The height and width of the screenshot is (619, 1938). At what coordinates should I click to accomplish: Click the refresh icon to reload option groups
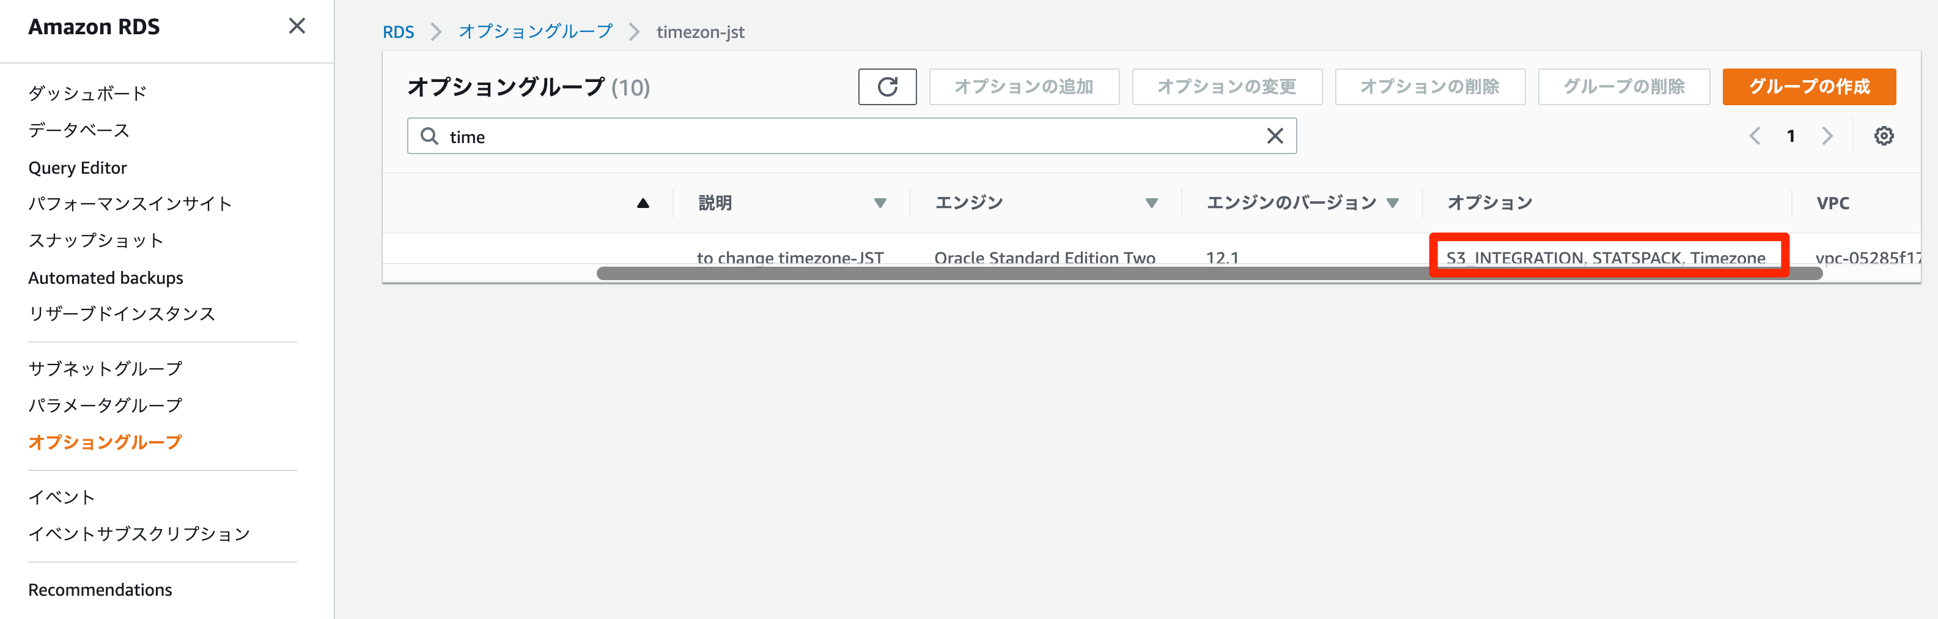pos(888,87)
